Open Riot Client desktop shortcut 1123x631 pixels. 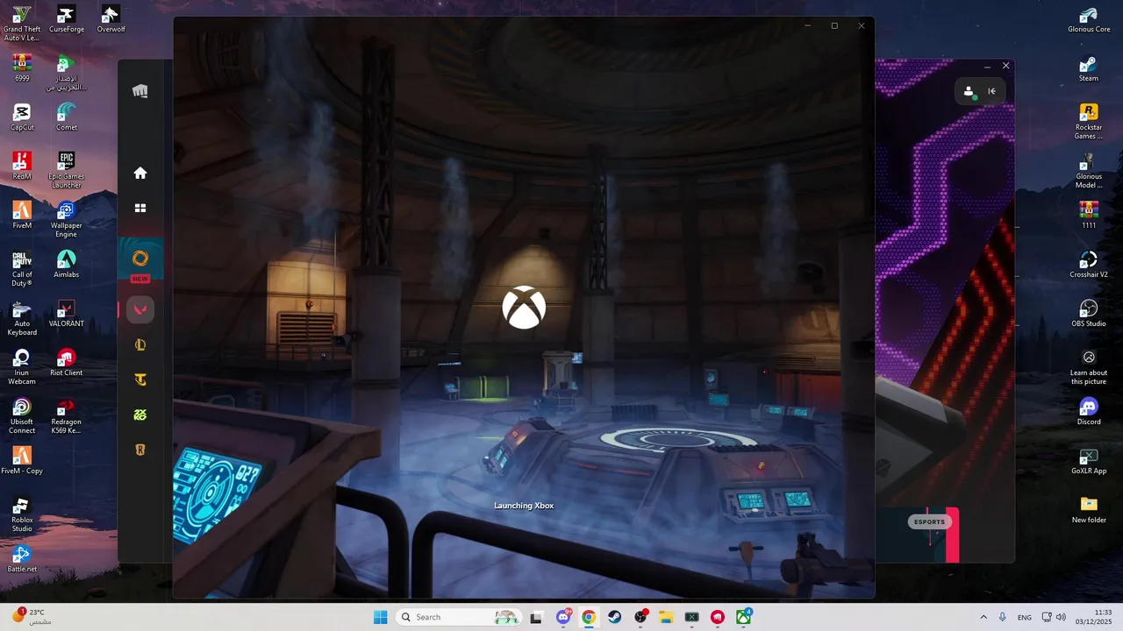click(x=67, y=363)
